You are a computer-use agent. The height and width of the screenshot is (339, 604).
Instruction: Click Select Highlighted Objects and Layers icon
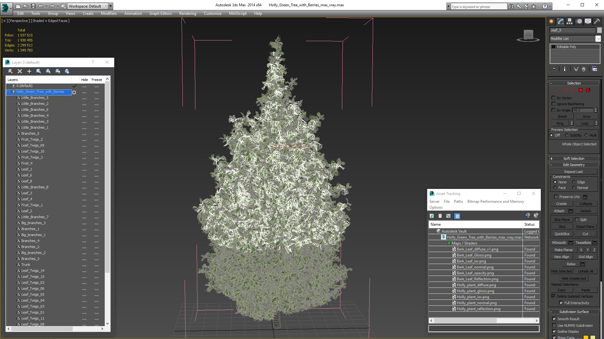pyautogui.click(x=39, y=71)
